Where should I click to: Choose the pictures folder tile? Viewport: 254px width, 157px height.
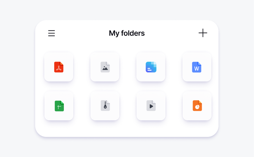tap(105, 67)
